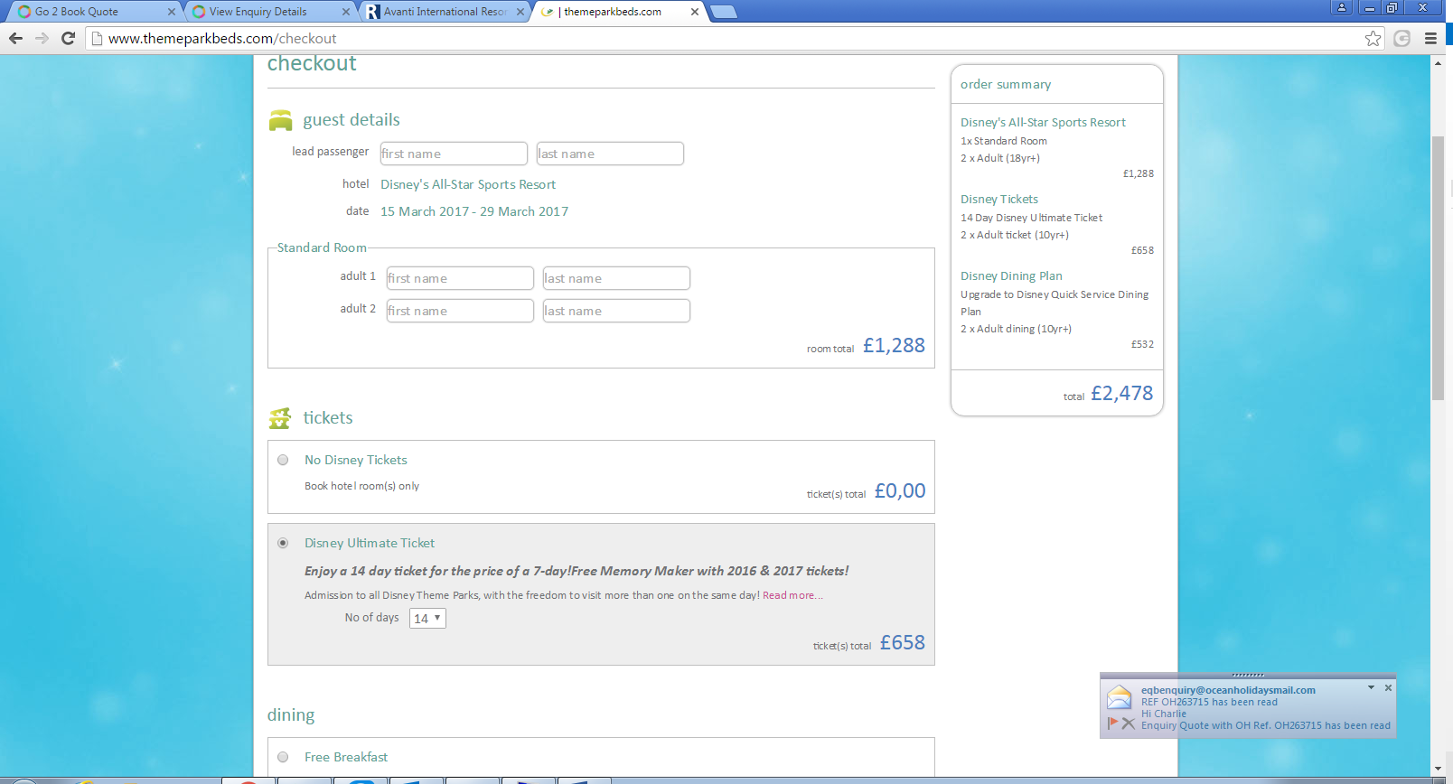Click the room total £1,288
This screenshot has width=1453, height=784.
point(894,346)
